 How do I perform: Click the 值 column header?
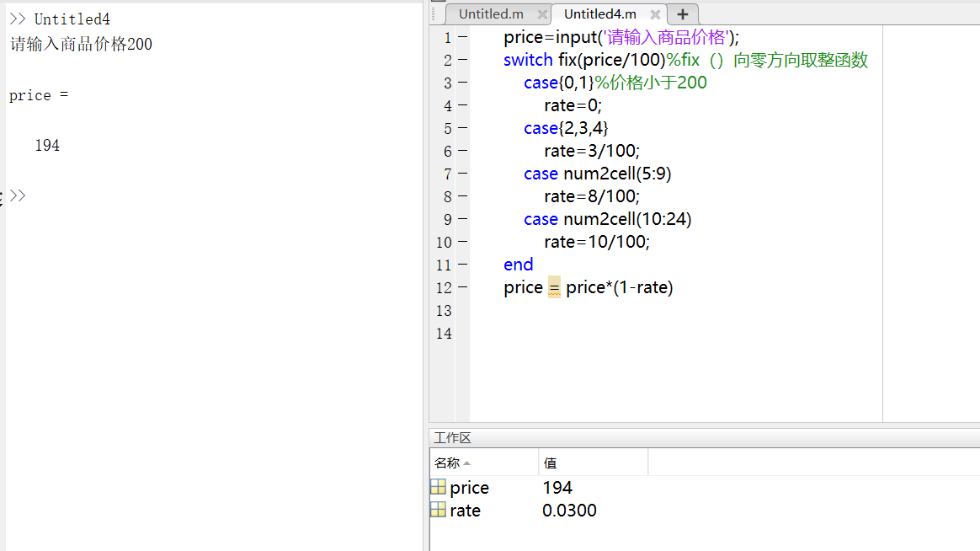click(550, 463)
